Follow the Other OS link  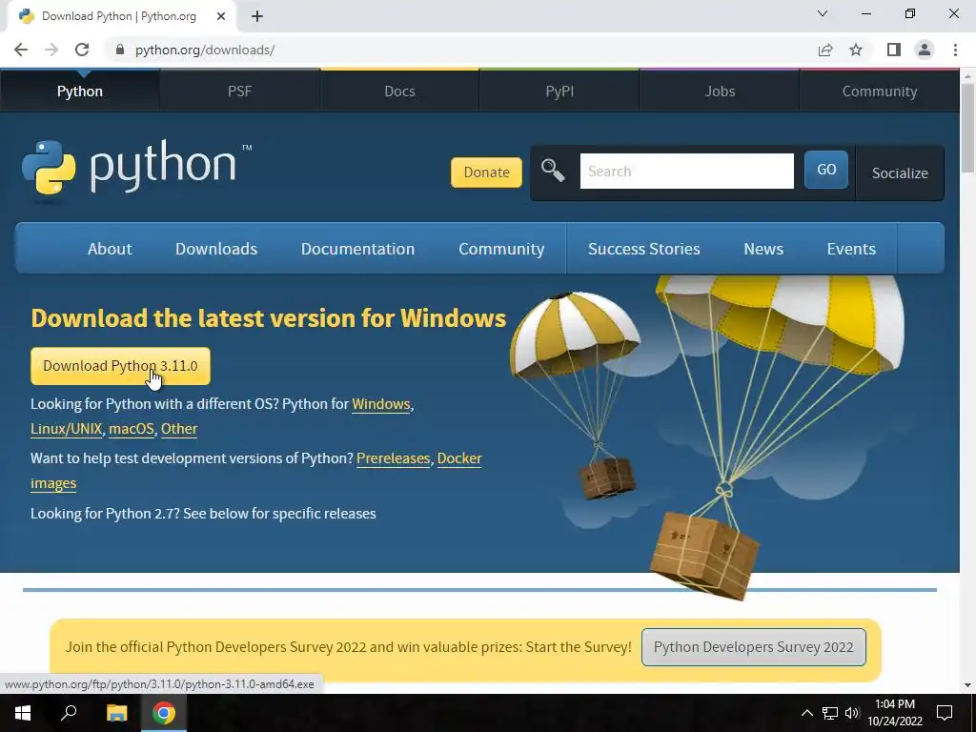[179, 429]
